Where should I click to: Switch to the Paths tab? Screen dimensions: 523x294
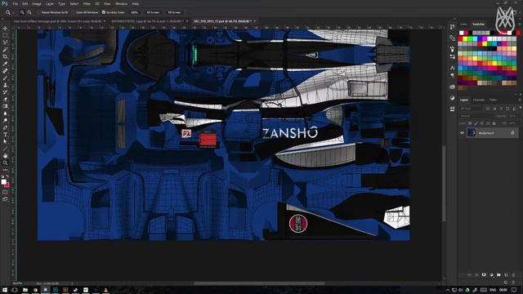click(x=494, y=100)
